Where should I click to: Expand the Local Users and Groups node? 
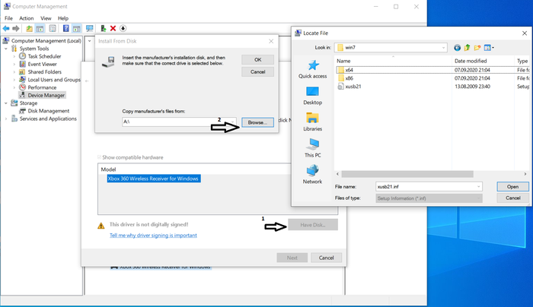(14, 80)
